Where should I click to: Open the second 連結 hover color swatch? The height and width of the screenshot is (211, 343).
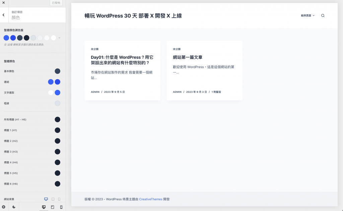coord(58,82)
